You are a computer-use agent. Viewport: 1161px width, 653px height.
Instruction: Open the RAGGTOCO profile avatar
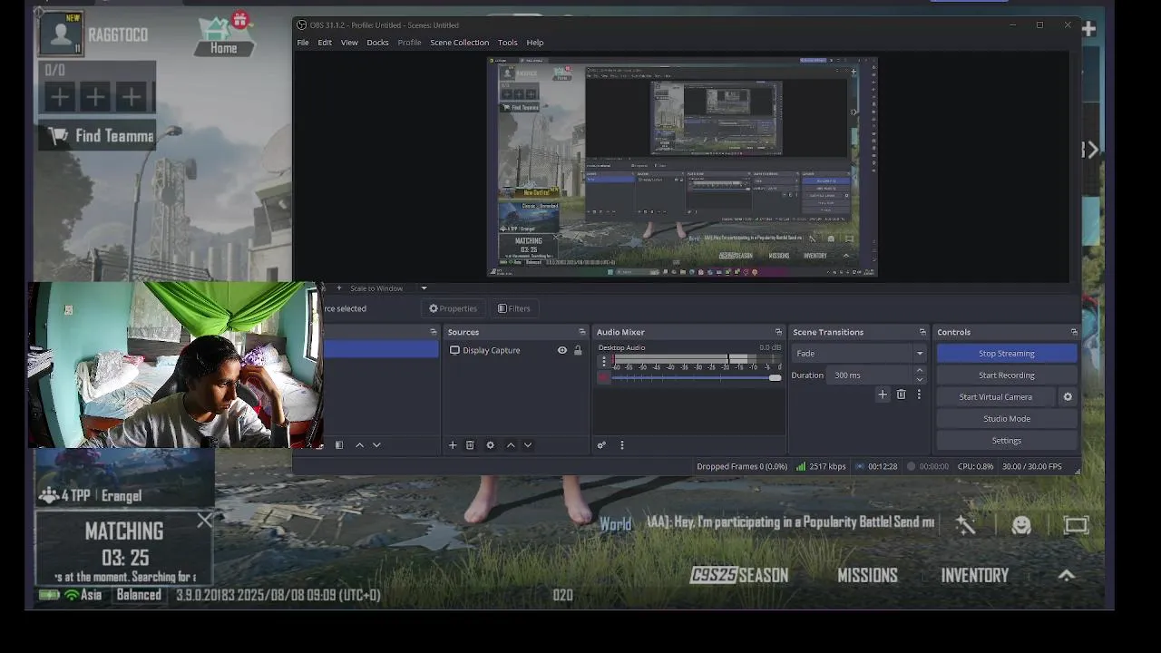coord(62,34)
